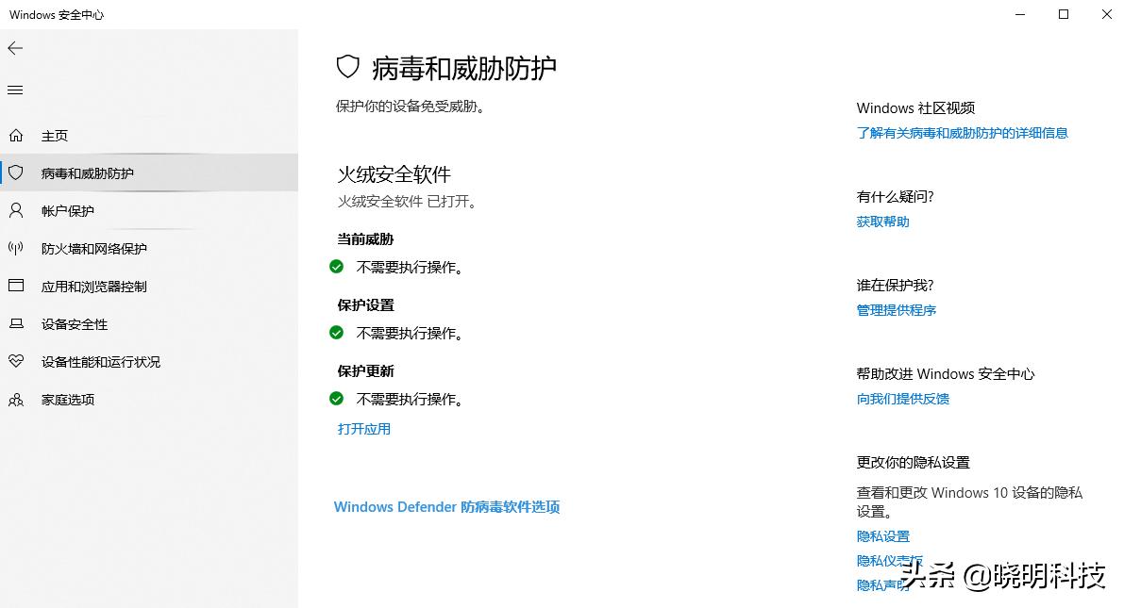
Task: Expand the hamburger navigation menu
Action: pyautogui.click(x=14, y=90)
